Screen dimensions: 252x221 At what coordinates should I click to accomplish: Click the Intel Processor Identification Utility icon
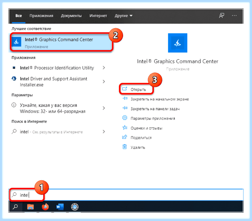point(14,68)
